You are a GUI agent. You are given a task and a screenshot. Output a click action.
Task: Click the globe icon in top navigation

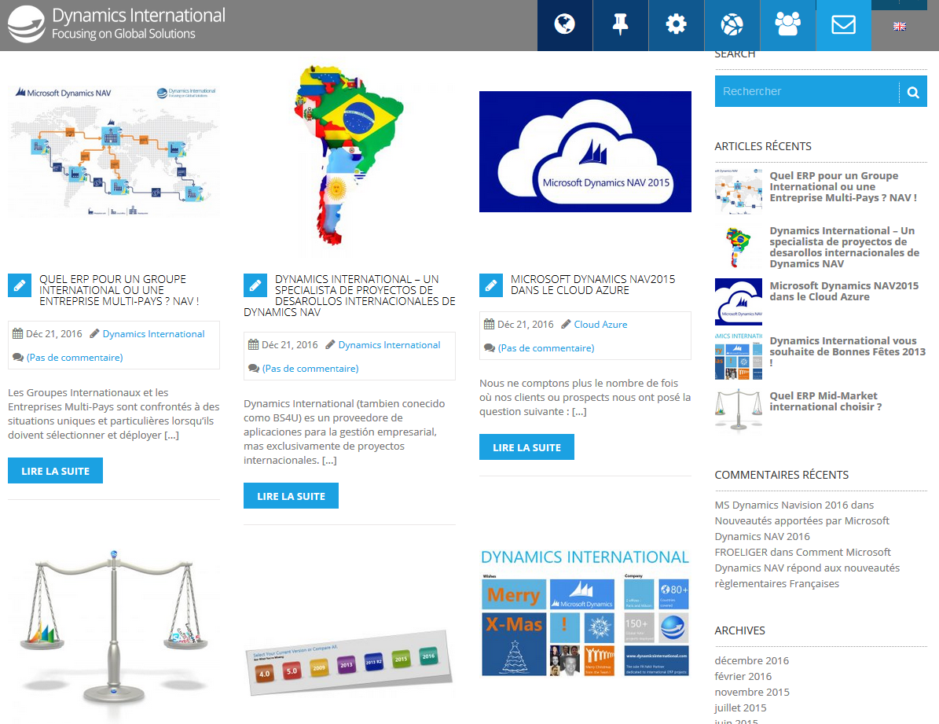coord(564,25)
